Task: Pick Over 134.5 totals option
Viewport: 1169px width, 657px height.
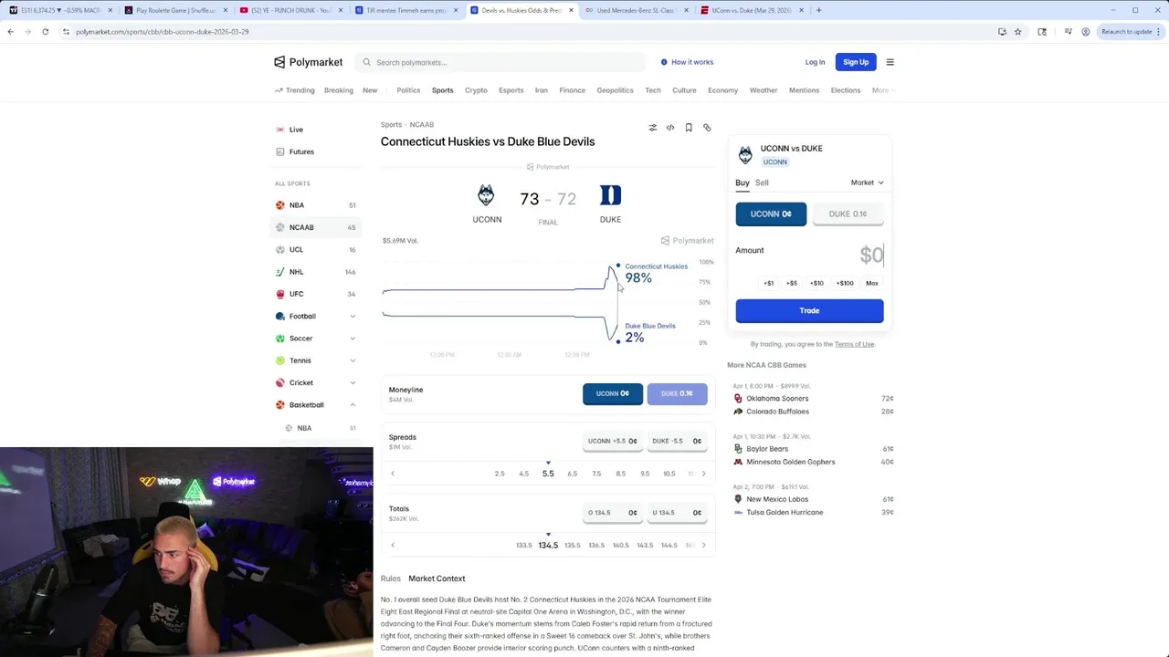Action: (x=612, y=512)
